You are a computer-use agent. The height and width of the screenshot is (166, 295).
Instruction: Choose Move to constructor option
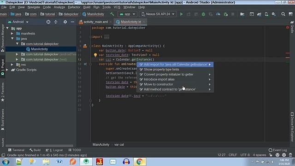[x=175, y=84]
